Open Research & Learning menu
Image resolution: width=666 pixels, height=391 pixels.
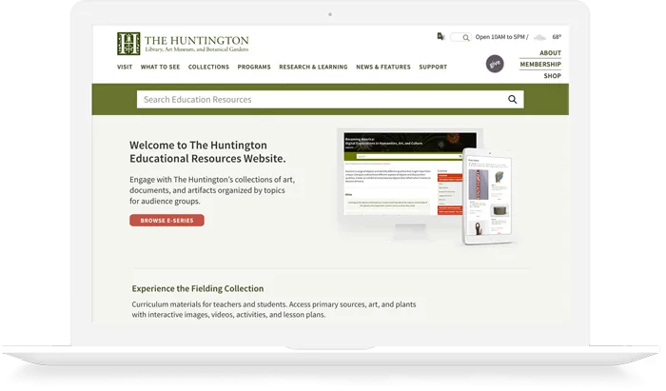coord(313,68)
